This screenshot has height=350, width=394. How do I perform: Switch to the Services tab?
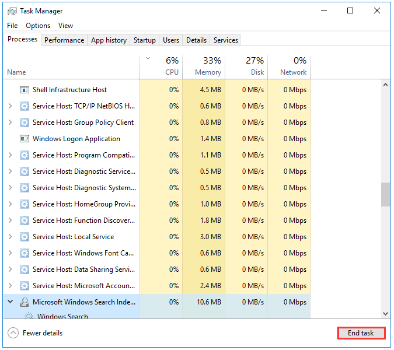[226, 40]
